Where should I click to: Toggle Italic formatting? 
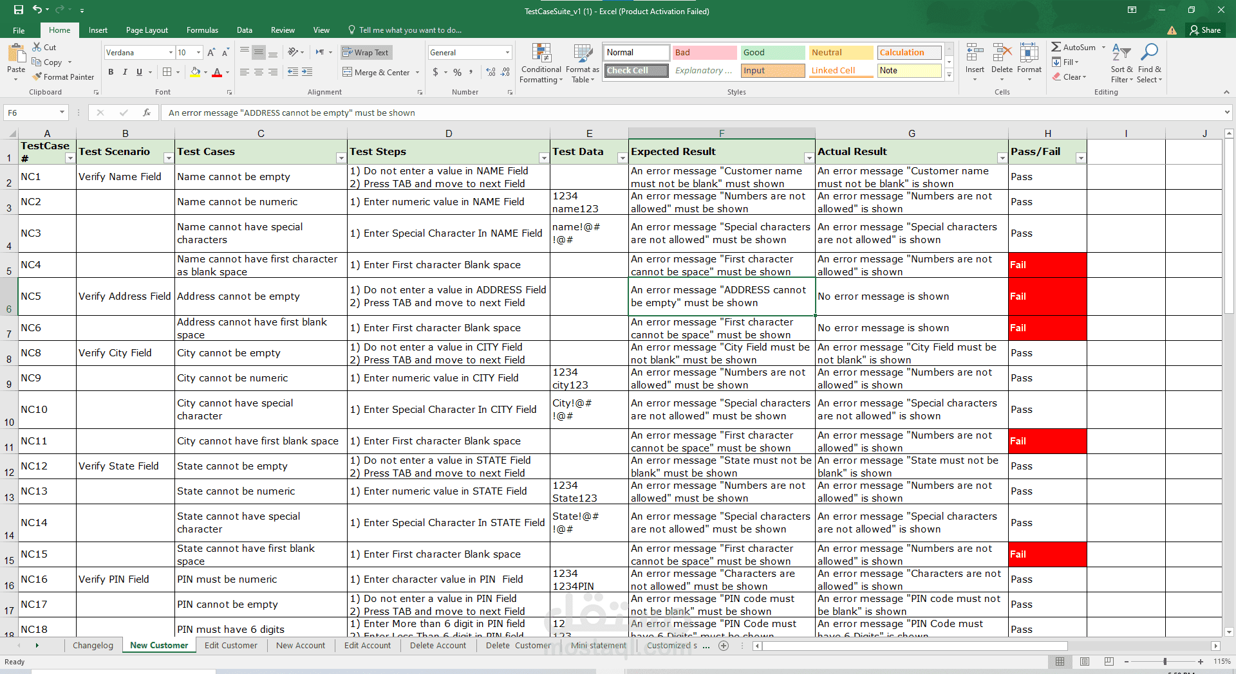[125, 72]
